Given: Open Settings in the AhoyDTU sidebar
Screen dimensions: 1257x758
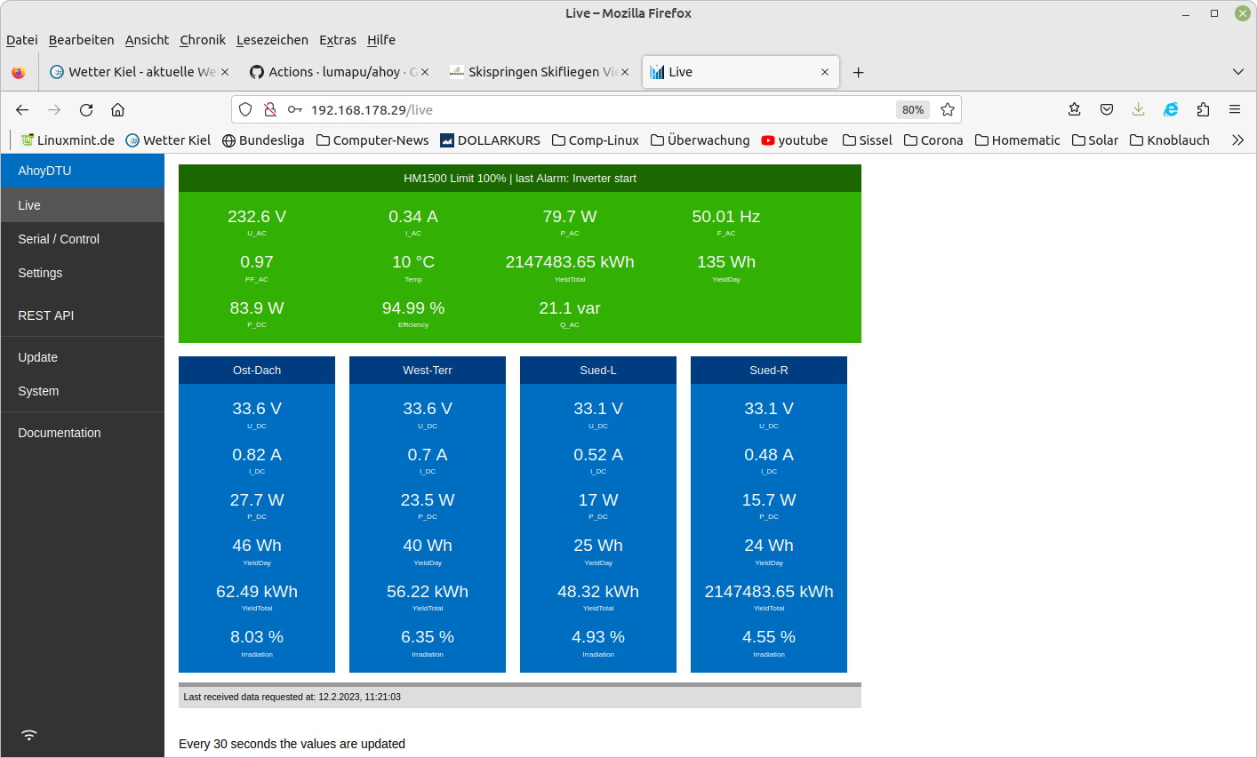Looking at the screenshot, I should point(40,273).
